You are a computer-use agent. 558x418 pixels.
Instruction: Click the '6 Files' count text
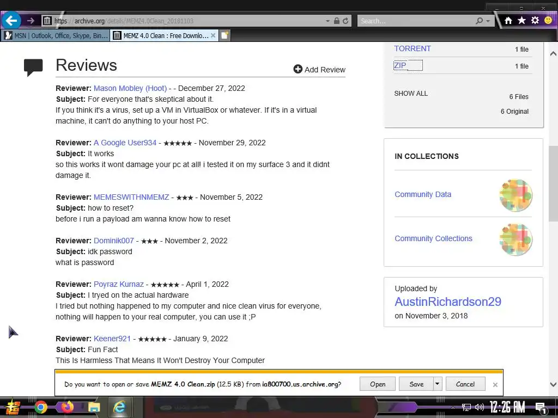point(519,97)
